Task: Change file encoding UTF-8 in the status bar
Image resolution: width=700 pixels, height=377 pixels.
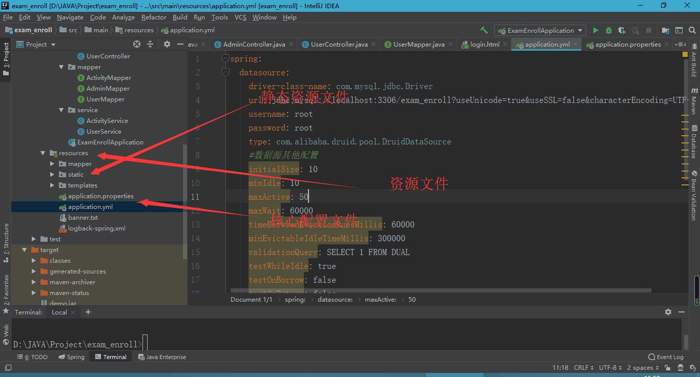Action: tap(610, 368)
